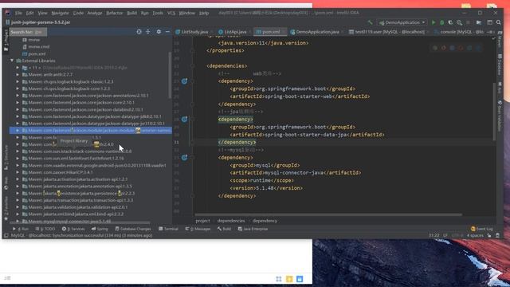510x287 pixels.
Task: Open the Build menu in menu bar
Action: point(131,13)
